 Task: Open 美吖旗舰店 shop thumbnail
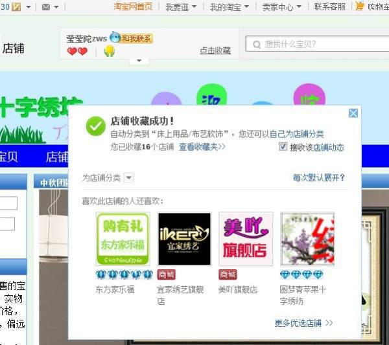pyautogui.click(x=246, y=239)
